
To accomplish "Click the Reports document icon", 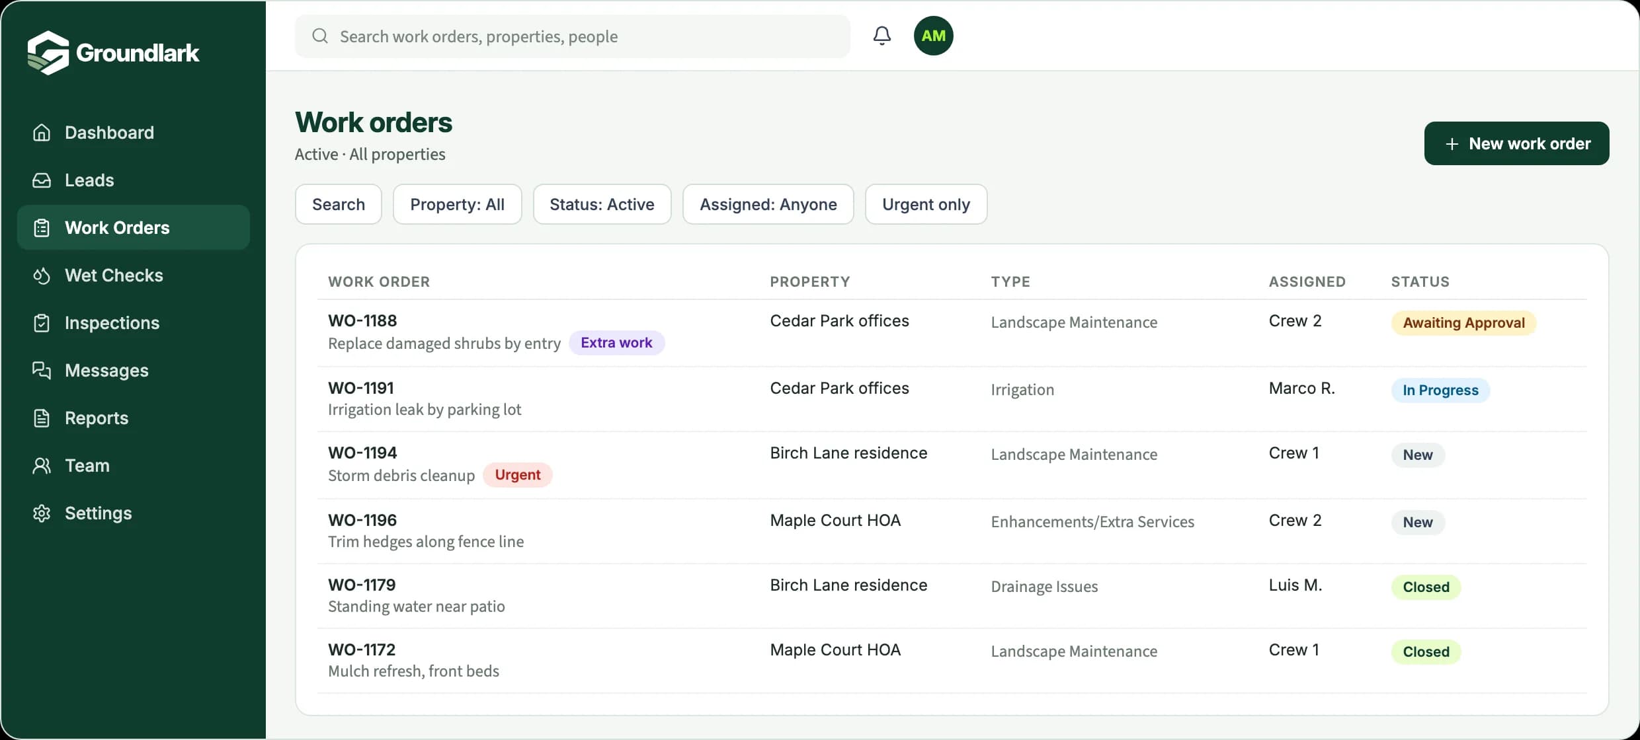I will pyautogui.click(x=42, y=418).
